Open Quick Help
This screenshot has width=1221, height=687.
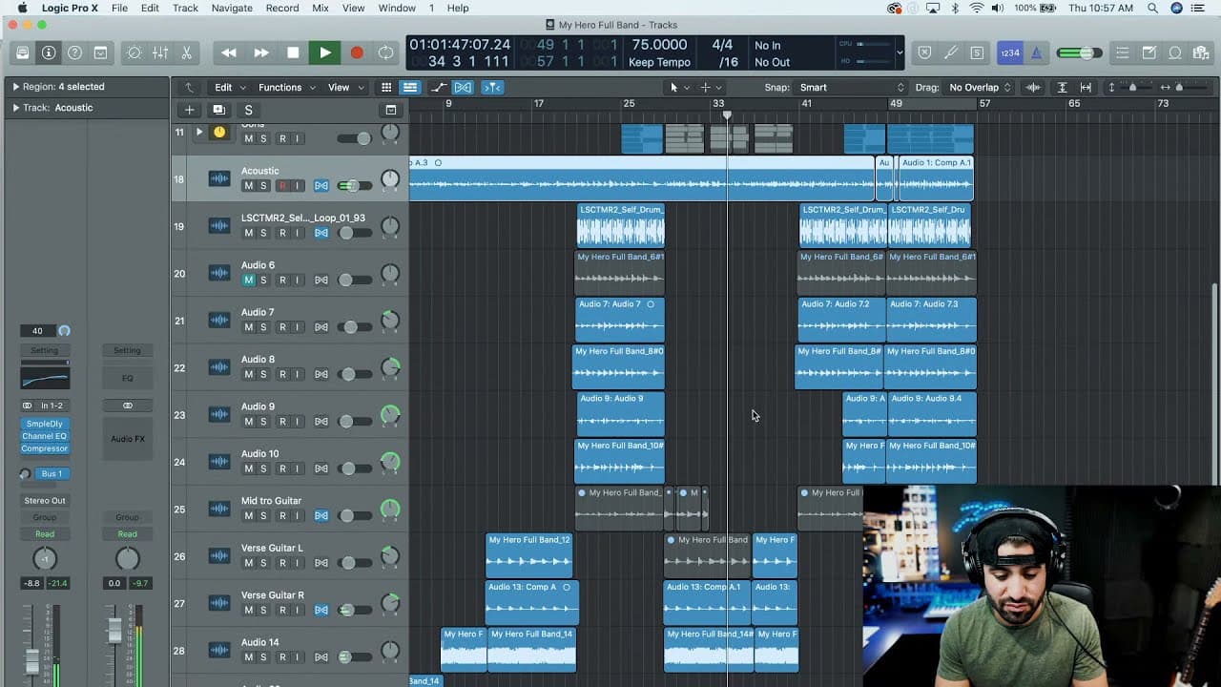click(74, 53)
